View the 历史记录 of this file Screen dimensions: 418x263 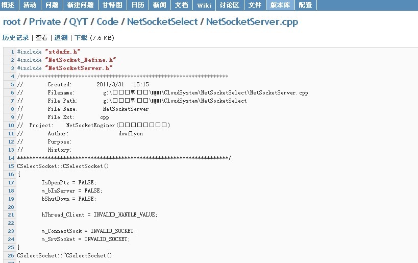pos(16,38)
